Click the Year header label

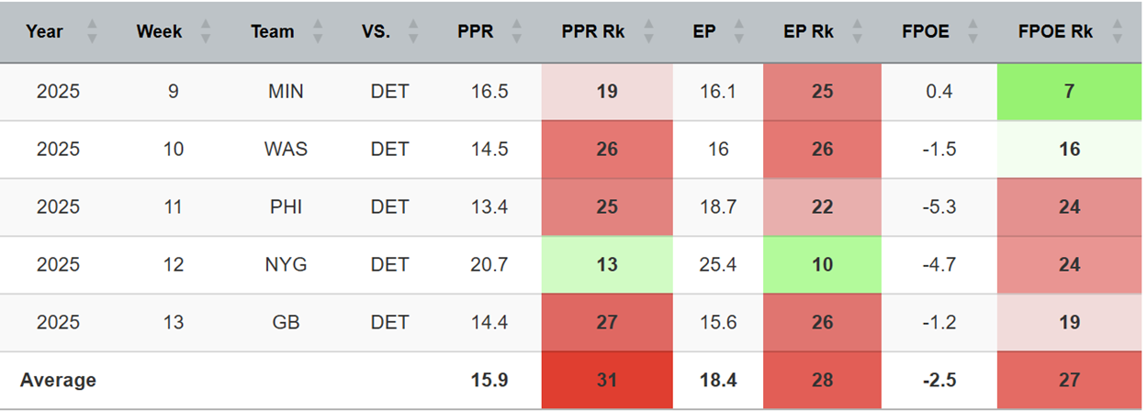tap(44, 31)
